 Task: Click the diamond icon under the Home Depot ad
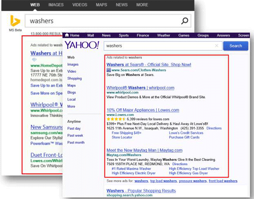pyautogui.click(x=34, y=59)
